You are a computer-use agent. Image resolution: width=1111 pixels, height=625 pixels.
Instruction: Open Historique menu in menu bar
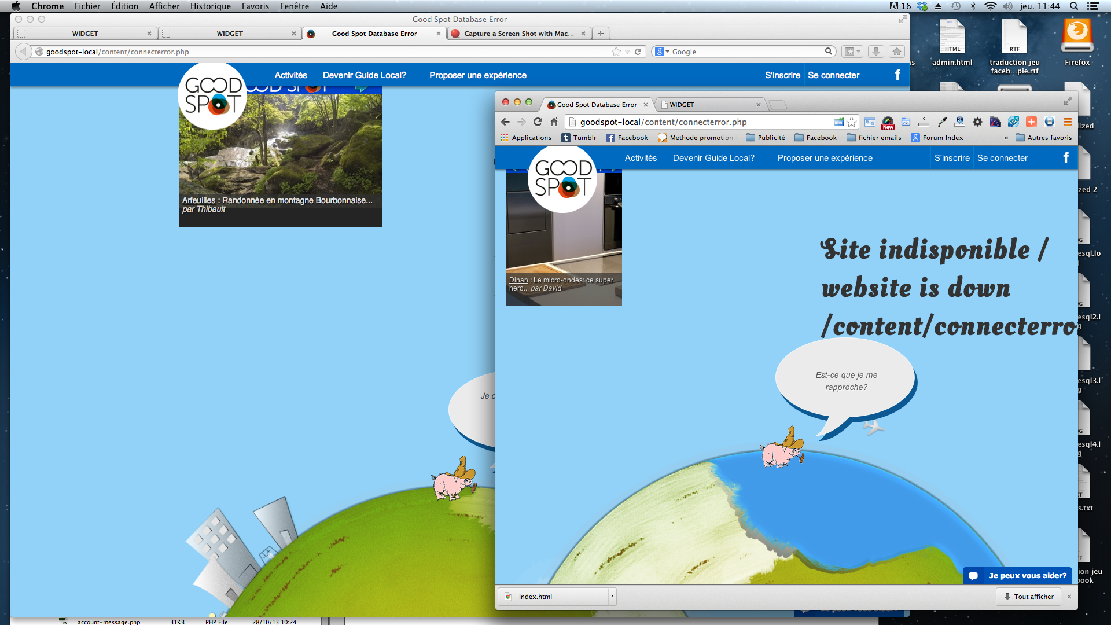point(211,6)
